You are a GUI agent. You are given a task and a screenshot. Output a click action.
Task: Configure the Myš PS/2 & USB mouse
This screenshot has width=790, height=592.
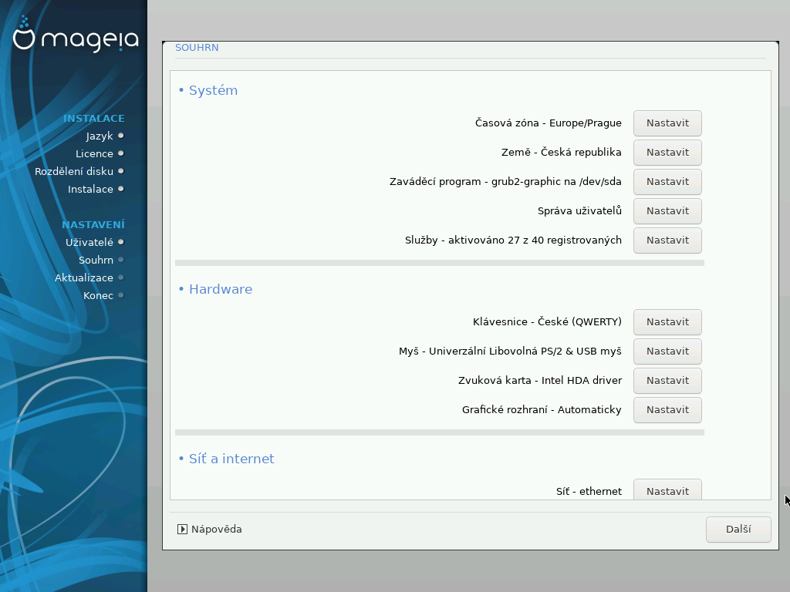click(x=667, y=351)
